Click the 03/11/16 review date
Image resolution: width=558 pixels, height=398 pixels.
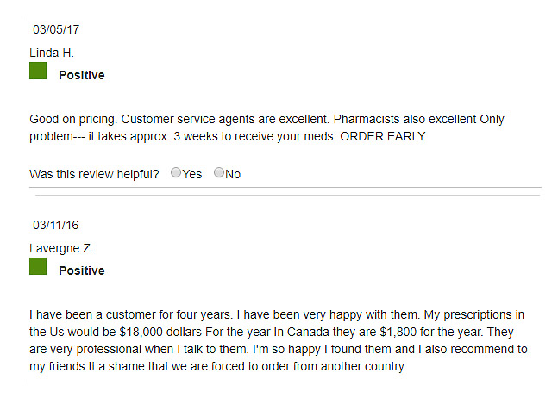pos(55,225)
